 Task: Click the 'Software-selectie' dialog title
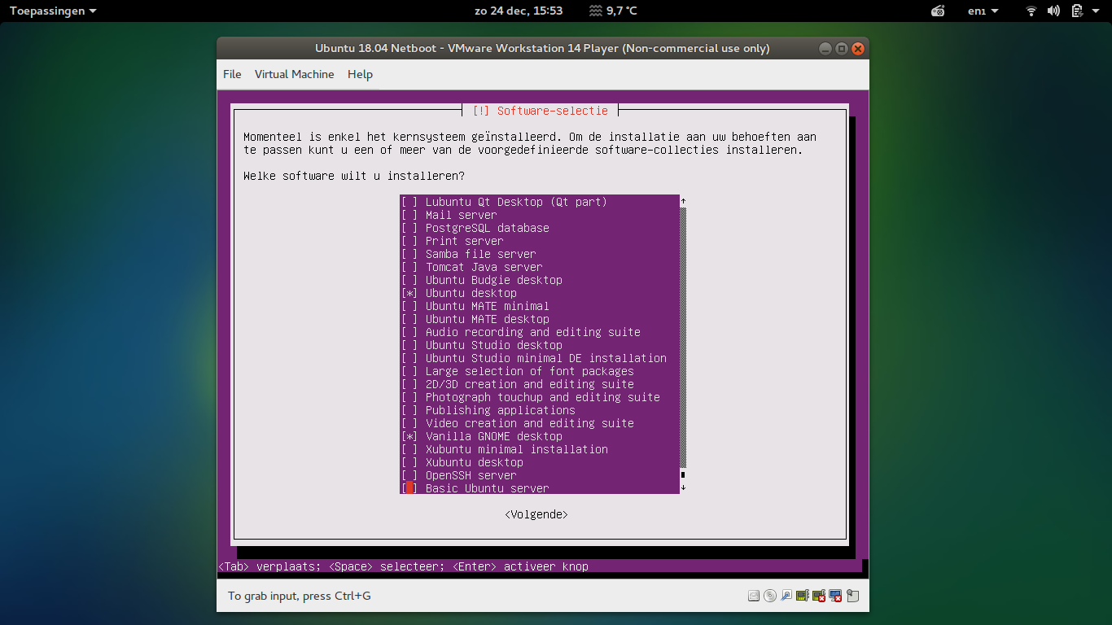click(553, 111)
